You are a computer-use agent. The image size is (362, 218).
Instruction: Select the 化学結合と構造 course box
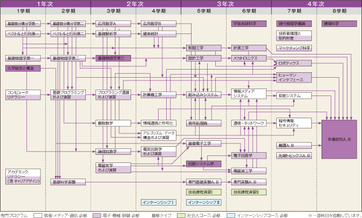[x=23, y=69]
